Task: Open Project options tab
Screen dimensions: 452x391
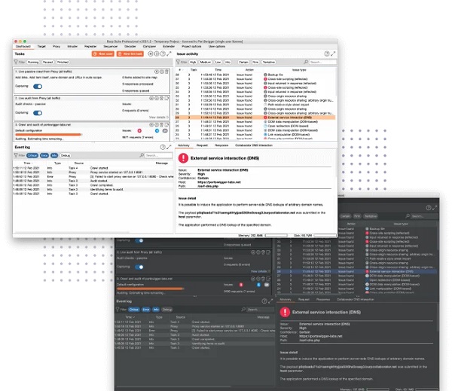Action: tap(191, 47)
